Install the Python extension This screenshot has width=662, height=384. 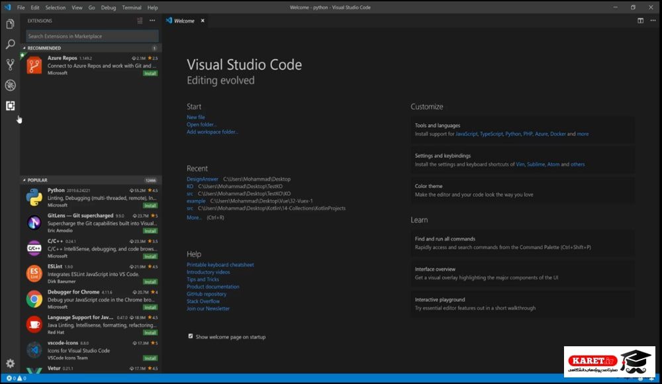pos(150,206)
